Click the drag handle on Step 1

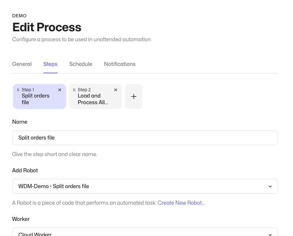pos(18,90)
